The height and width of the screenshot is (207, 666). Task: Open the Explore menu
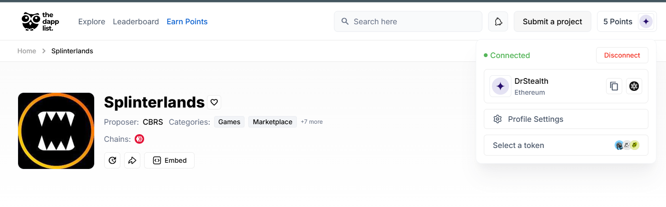(x=92, y=21)
